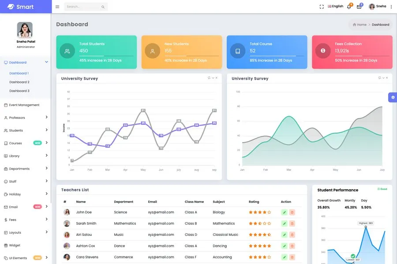
Task: Click the magnifier icon in search box
Action: (103, 7)
